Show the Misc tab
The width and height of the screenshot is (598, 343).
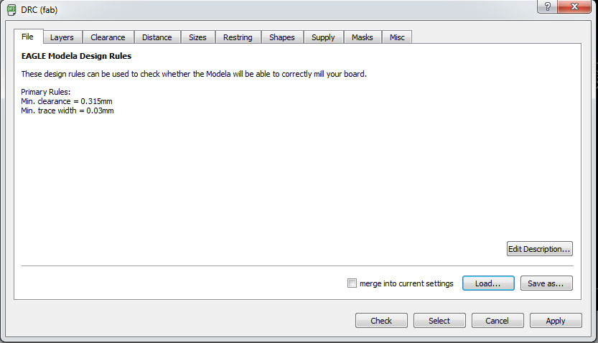[x=397, y=37]
